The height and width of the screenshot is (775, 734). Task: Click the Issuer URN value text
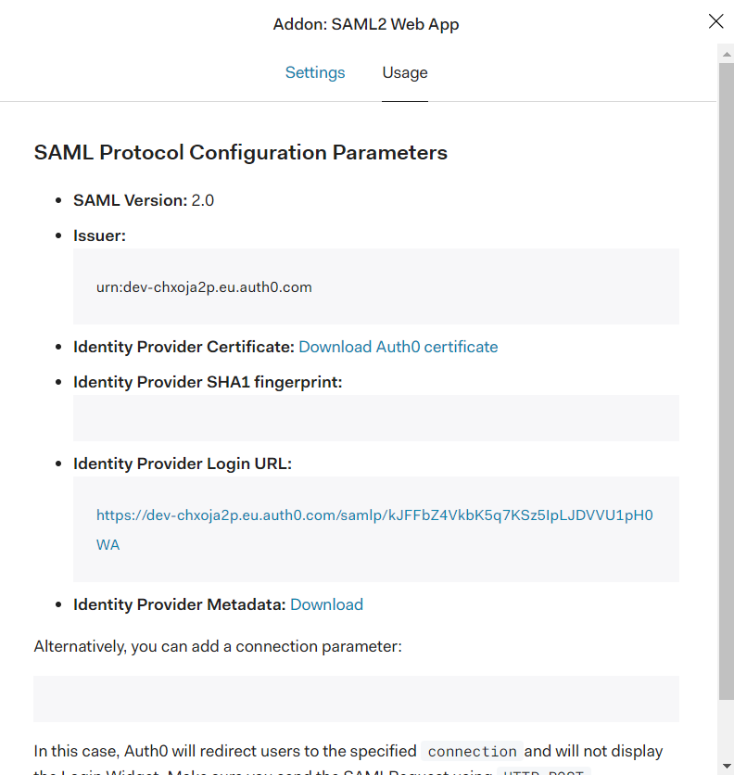pyautogui.click(x=204, y=287)
